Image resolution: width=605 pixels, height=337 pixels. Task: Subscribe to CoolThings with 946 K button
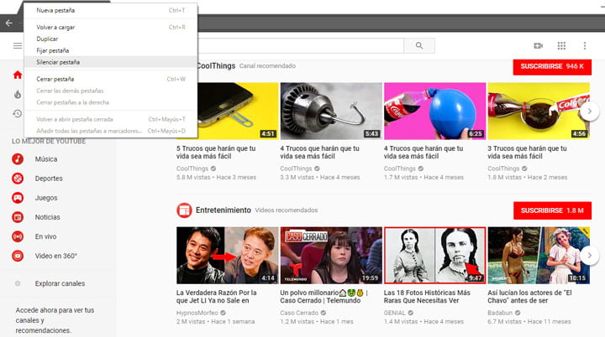552,66
